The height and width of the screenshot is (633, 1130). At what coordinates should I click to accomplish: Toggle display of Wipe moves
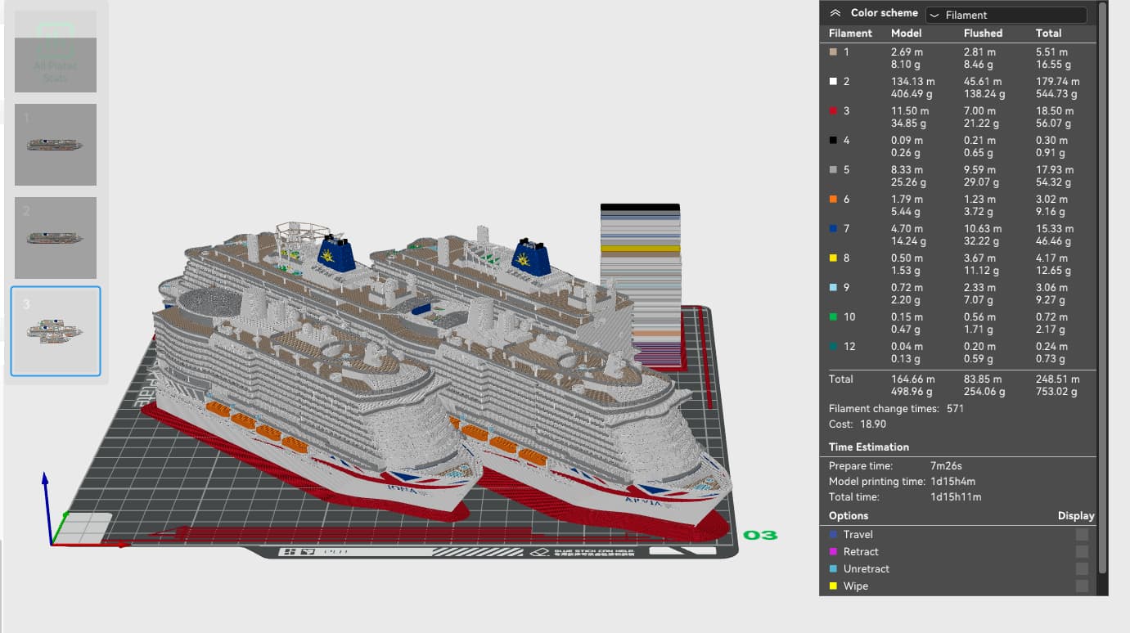pyautogui.click(x=1082, y=586)
